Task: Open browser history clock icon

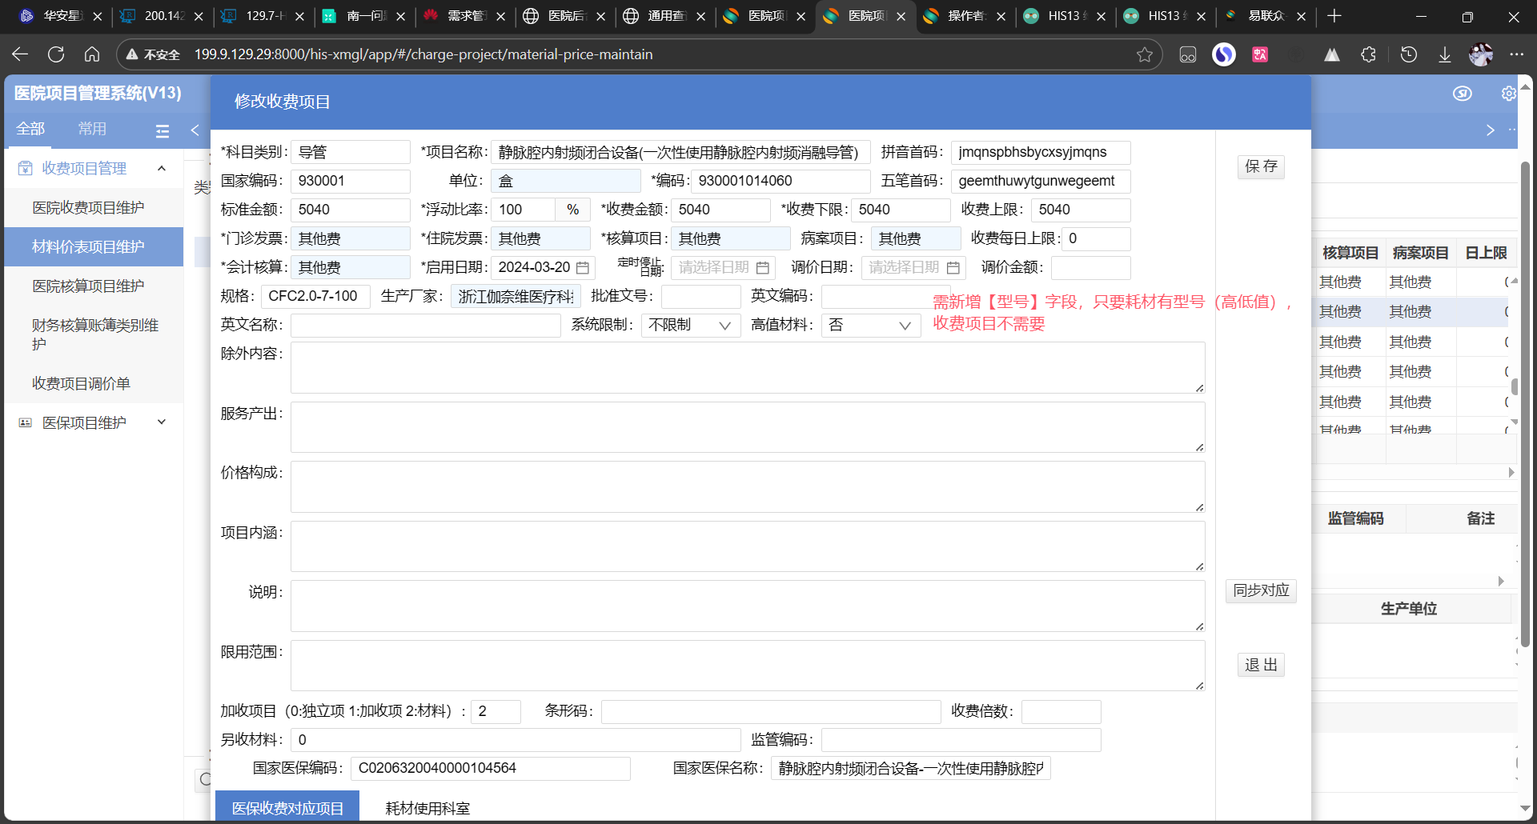Action: click(1409, 54)
